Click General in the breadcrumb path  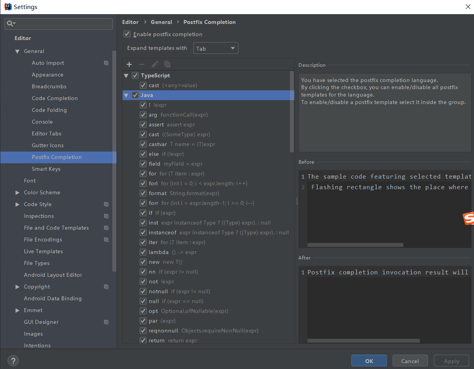pyautogui.click(x=161, y=22)
